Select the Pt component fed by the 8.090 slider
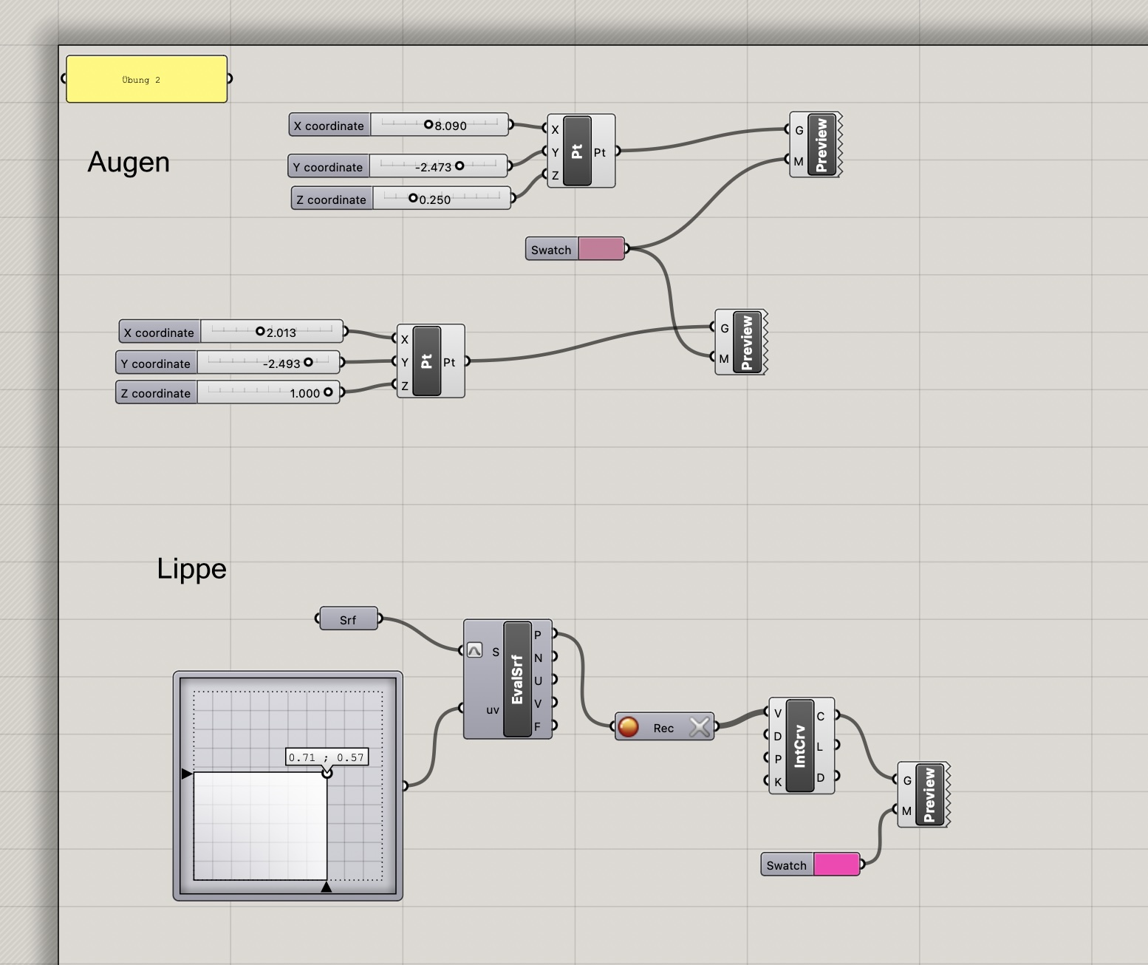 point(577,151)
